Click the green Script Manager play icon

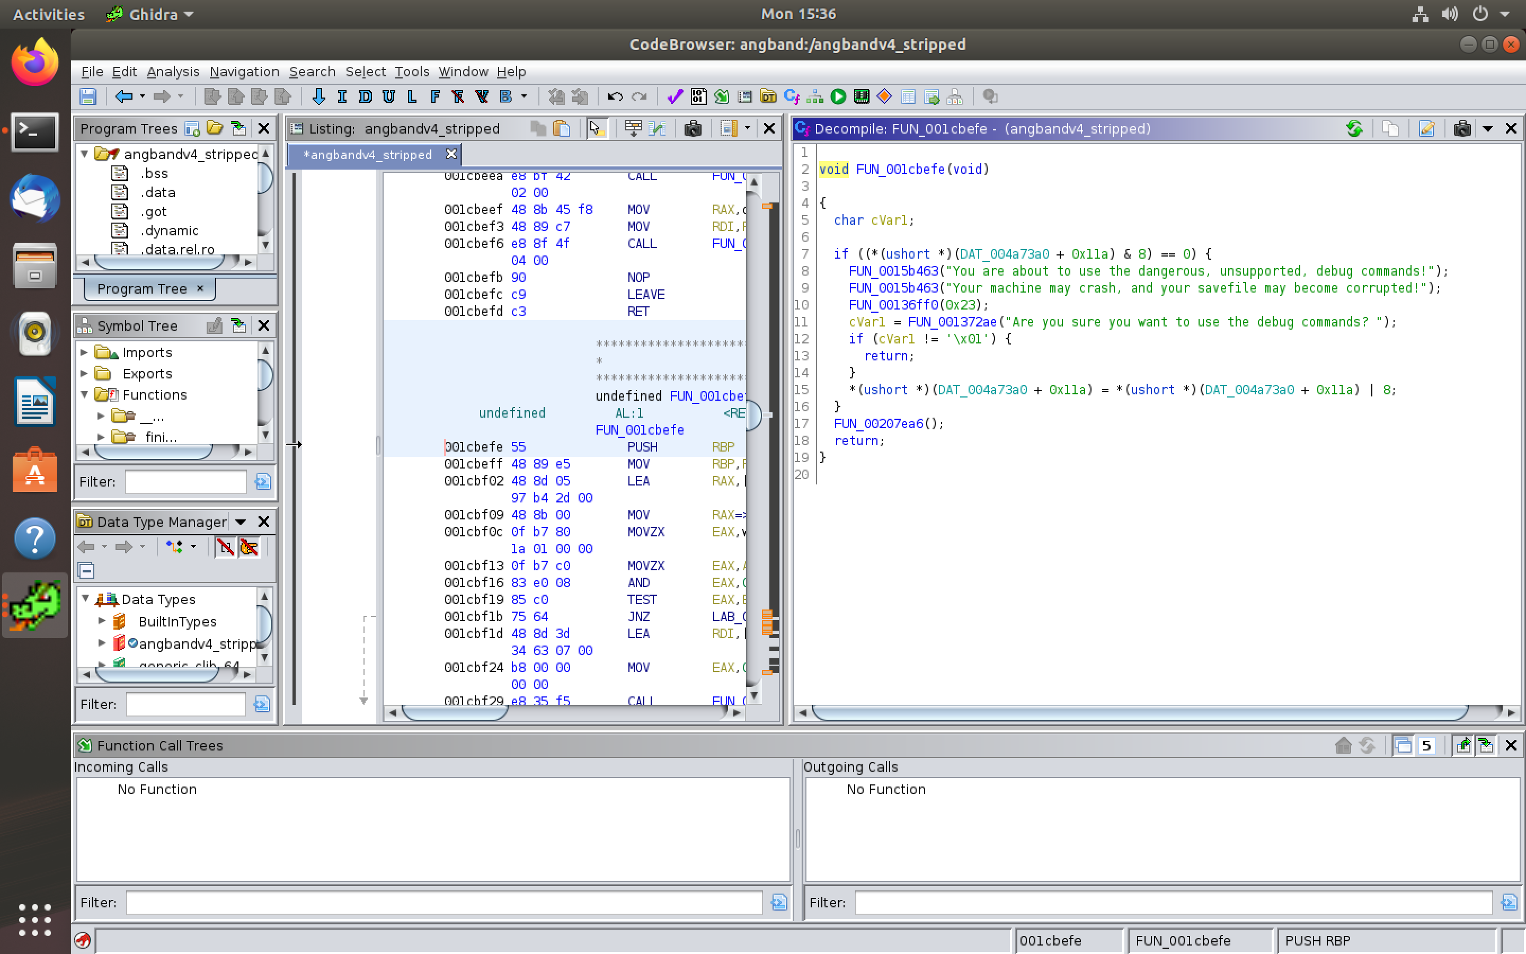[838, 96]
